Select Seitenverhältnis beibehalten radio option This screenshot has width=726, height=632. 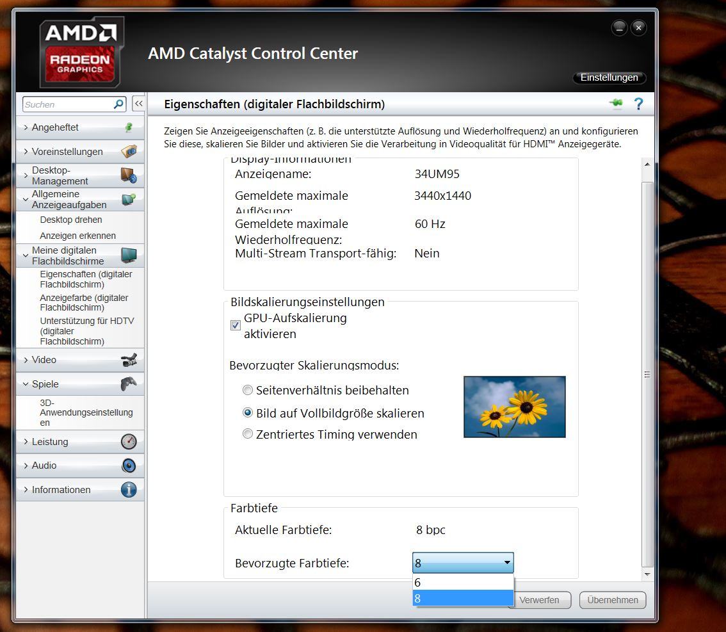(x=248, y=391)
